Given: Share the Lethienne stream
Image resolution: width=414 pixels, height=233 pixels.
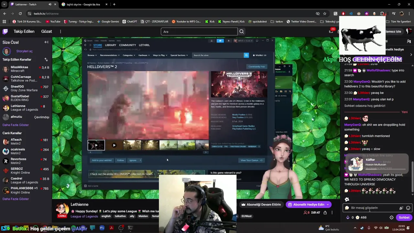Looking at the screenshot, I should 325,213.
